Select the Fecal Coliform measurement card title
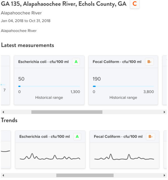 click(x=117, y=62)
